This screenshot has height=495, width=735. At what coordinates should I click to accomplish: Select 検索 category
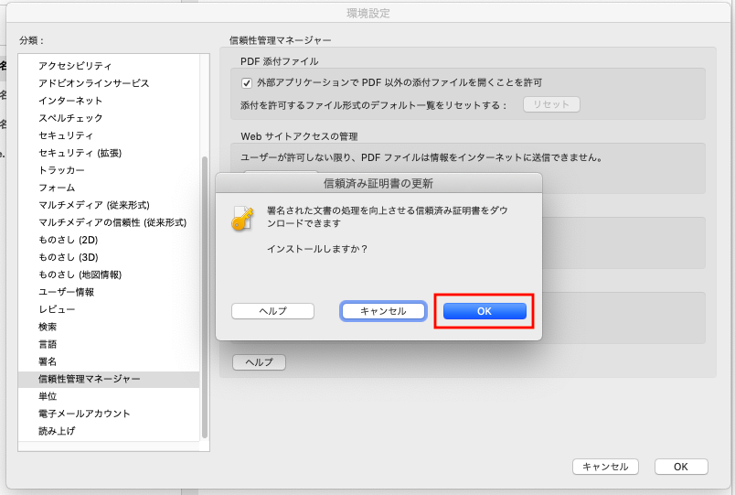(109, 327)
